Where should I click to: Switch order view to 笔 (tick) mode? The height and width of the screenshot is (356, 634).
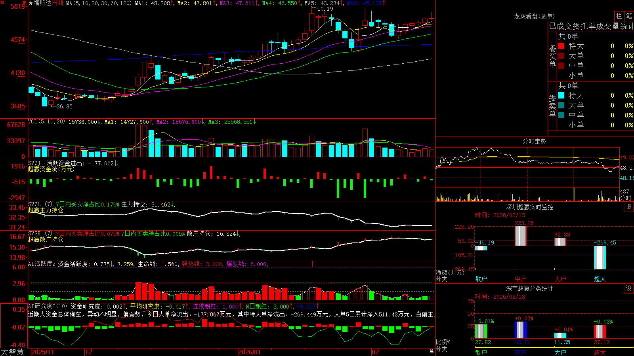pos(629,16)
